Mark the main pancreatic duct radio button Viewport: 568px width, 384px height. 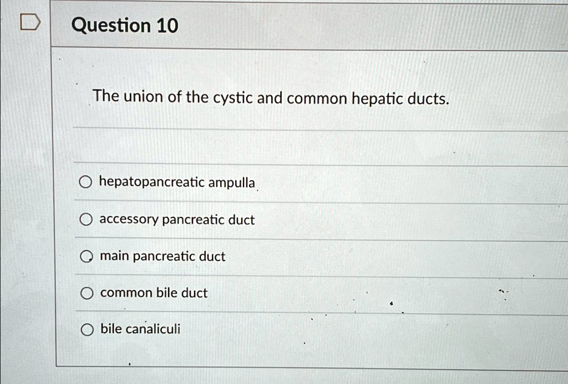[85, 257]
